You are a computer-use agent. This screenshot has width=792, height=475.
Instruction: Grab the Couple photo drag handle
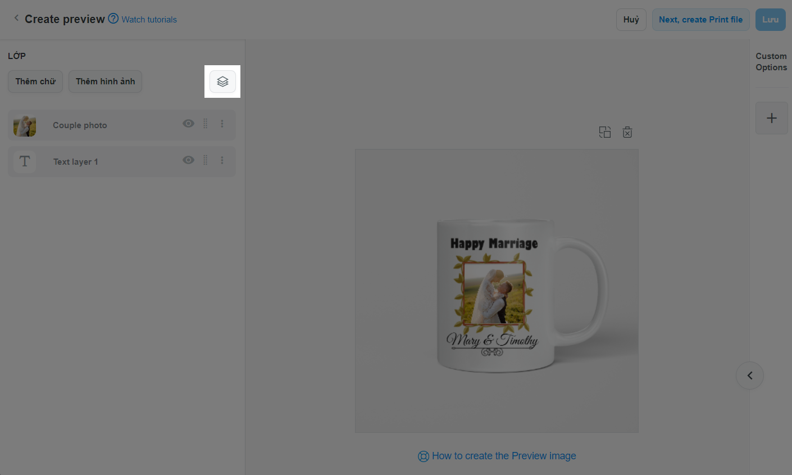(x=205, y=124)
